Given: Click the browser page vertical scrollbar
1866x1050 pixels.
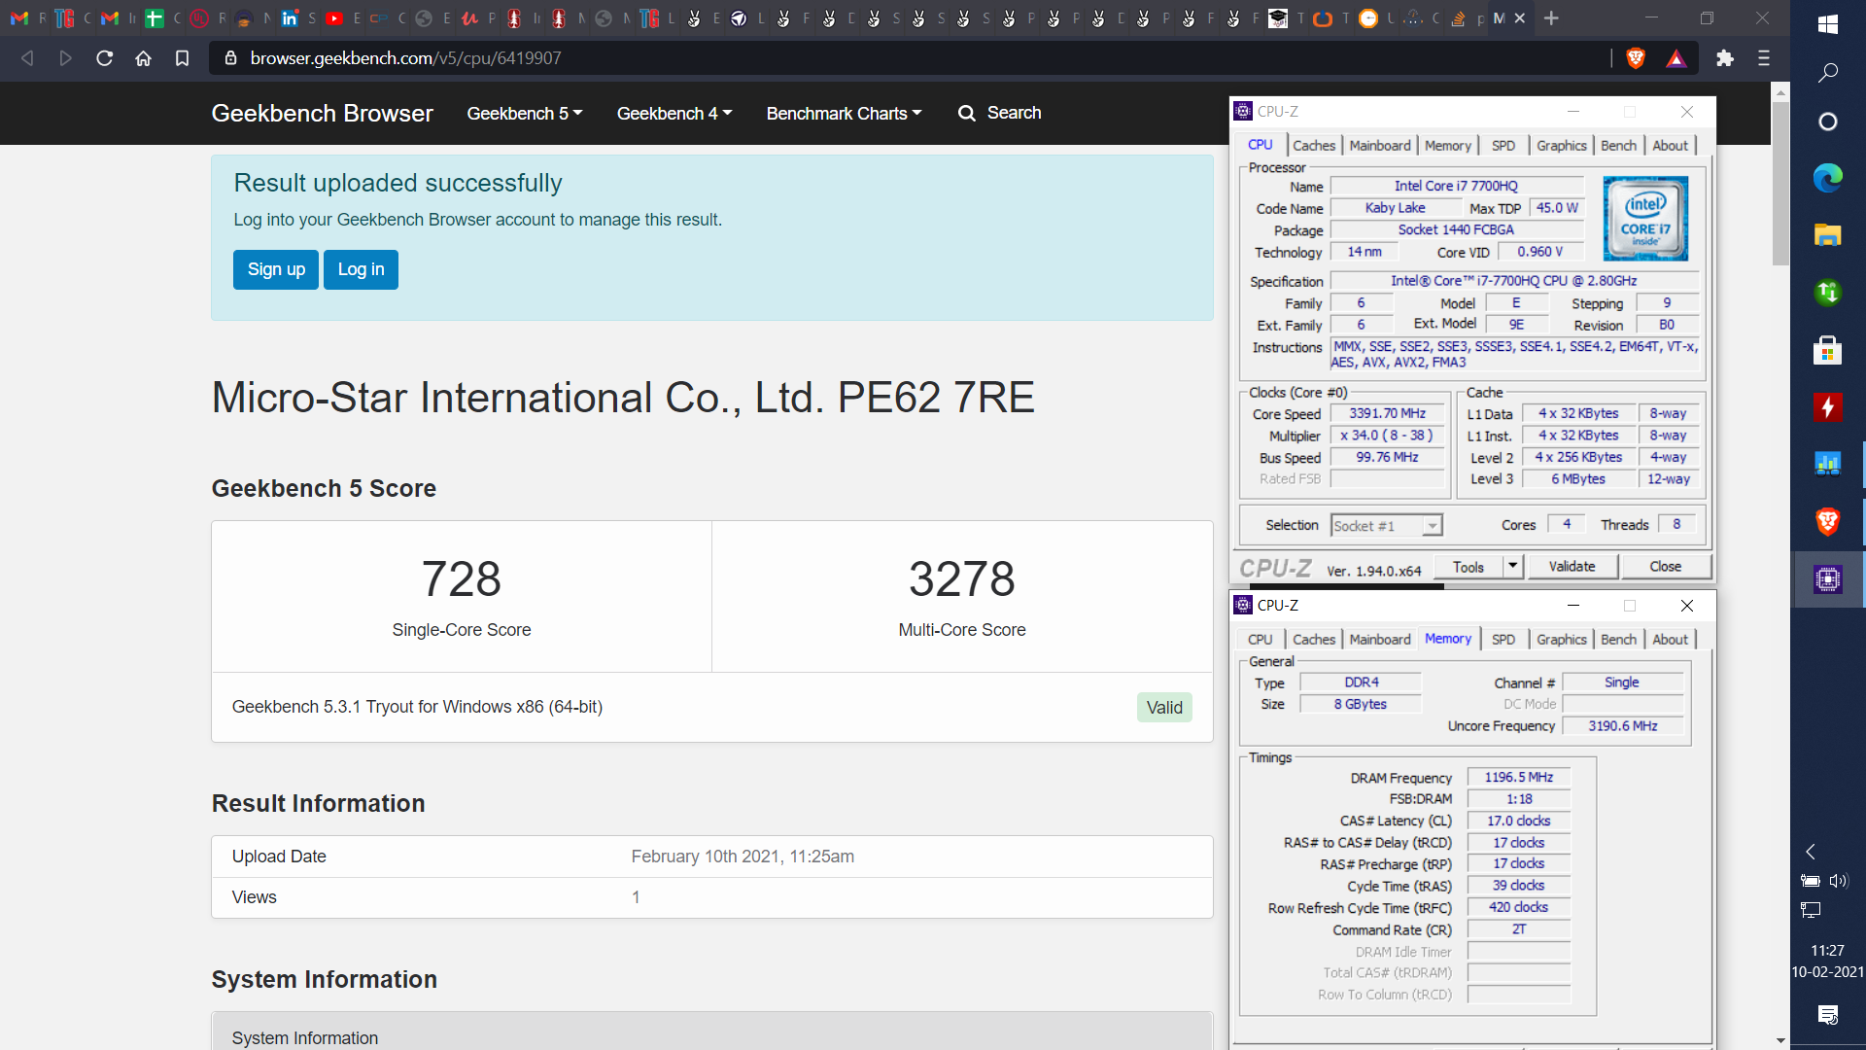Looking at the screenshot, I should click(x=1780, y=184).
